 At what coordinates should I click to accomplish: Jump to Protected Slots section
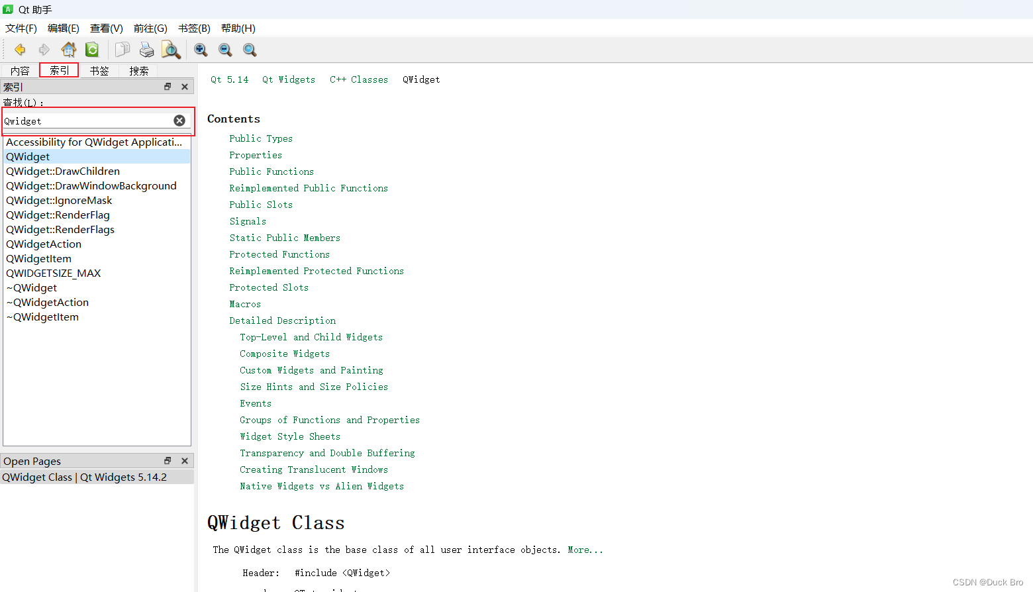point(269,287)
